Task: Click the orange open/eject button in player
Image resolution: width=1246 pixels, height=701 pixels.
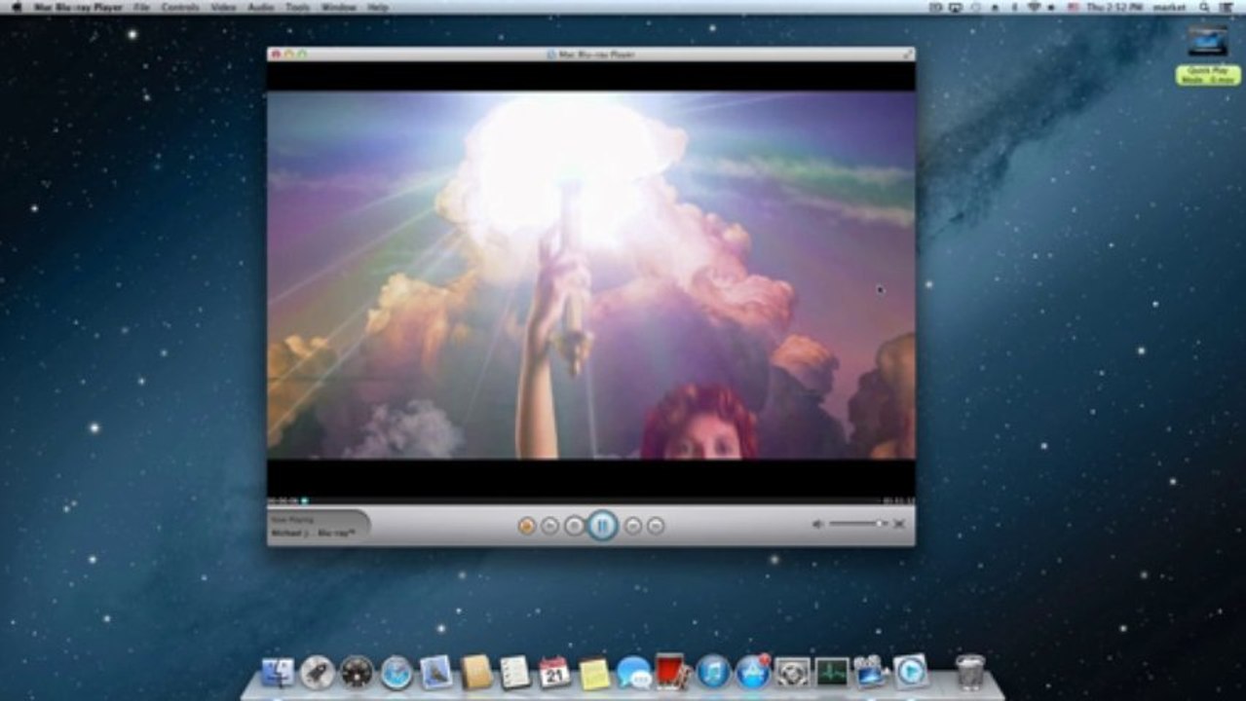Action: click(x=527, y=526)
